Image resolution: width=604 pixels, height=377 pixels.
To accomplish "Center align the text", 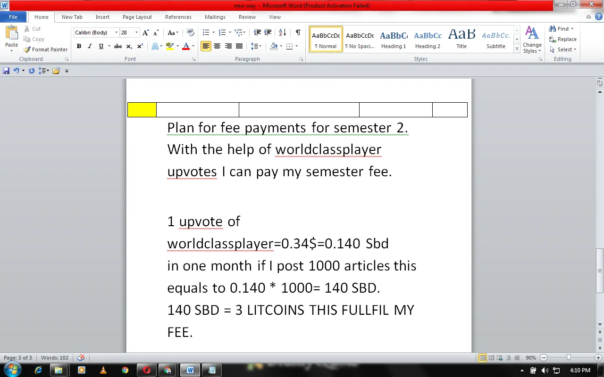I will pos(217,46).
